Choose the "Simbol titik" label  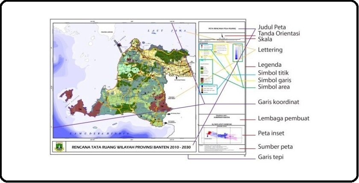(x=273, y=73)
